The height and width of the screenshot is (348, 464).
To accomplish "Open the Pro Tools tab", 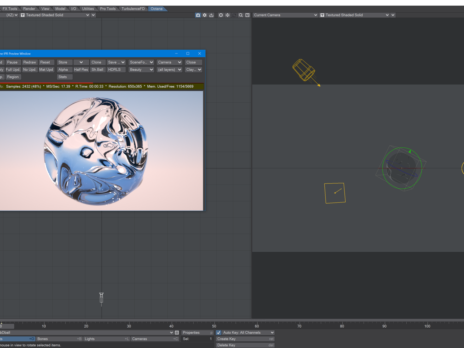I will [x=108, y=9].
